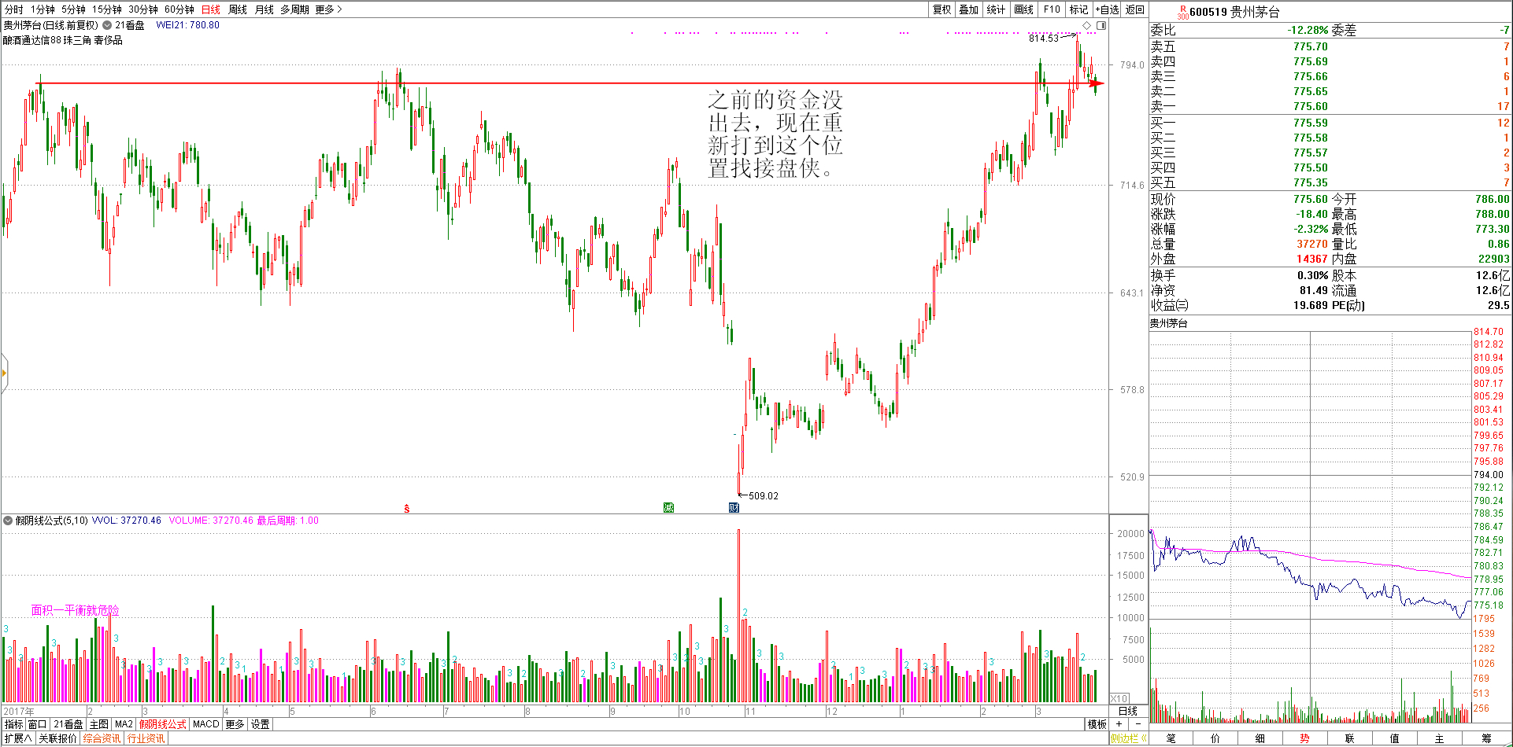The width and height of the screenshot is (1513, 747).
Task: Open F10 company info
Action: 1052,9
